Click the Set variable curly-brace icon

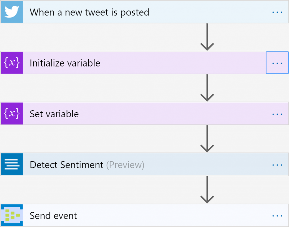pyautogui.click(x=12, y=113)
